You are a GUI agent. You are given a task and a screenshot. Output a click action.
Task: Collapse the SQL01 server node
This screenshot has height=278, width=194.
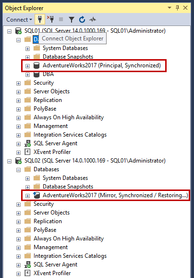pos(10,31)
